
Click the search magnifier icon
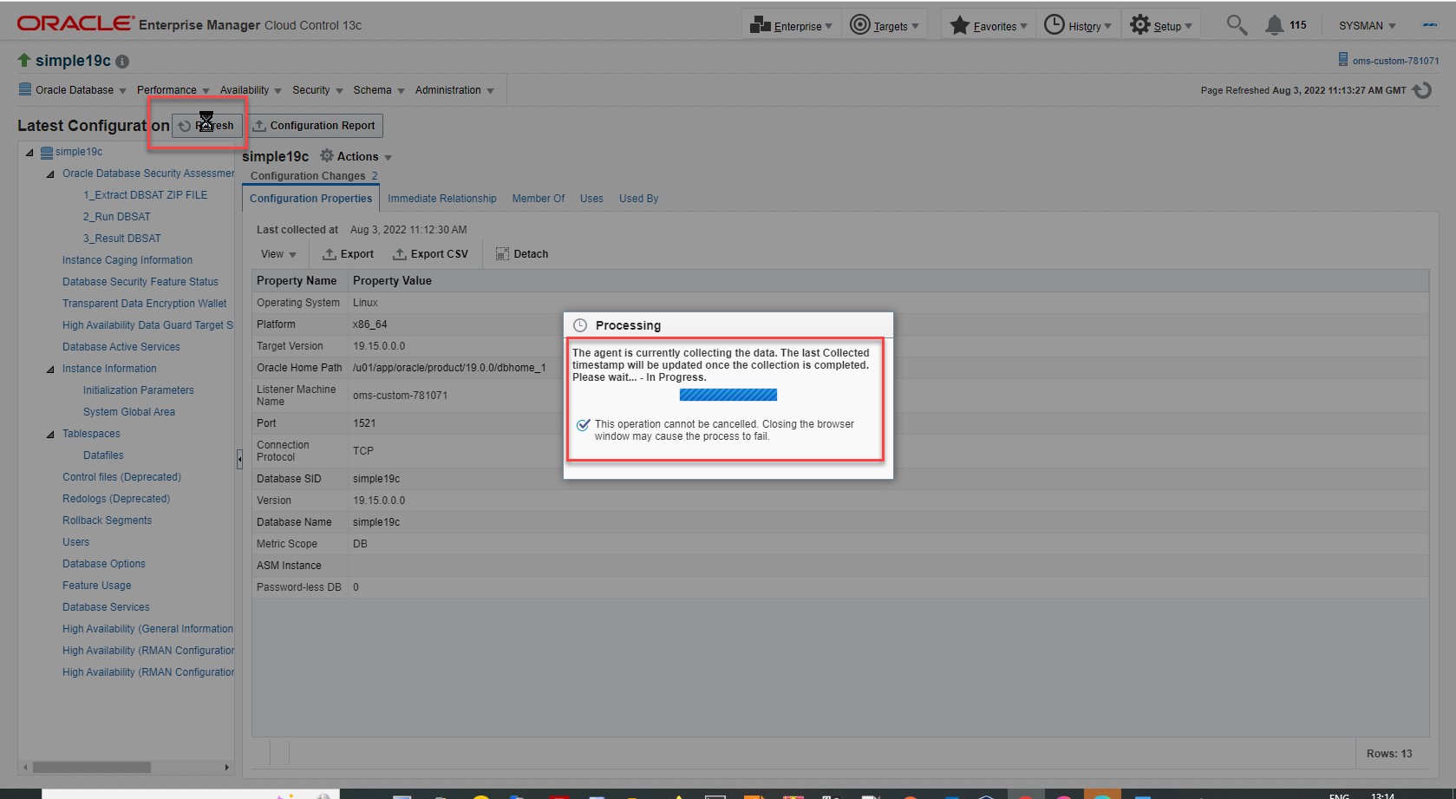(1237, 25)
